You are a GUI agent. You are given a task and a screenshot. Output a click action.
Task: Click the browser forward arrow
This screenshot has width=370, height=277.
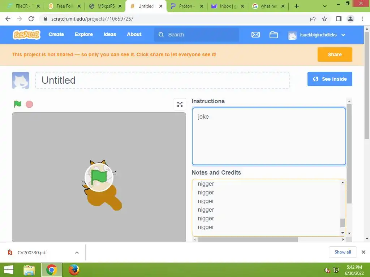click(x=20, y=19)
